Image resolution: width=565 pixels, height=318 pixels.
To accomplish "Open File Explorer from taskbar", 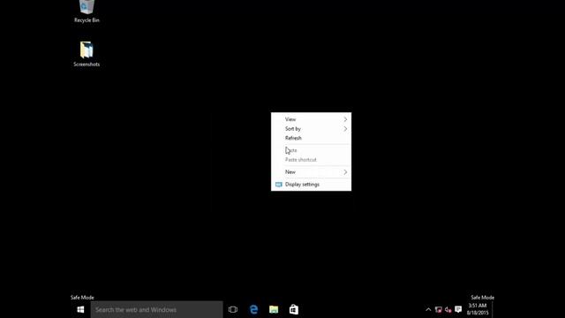I will click(x=274, y=309).
